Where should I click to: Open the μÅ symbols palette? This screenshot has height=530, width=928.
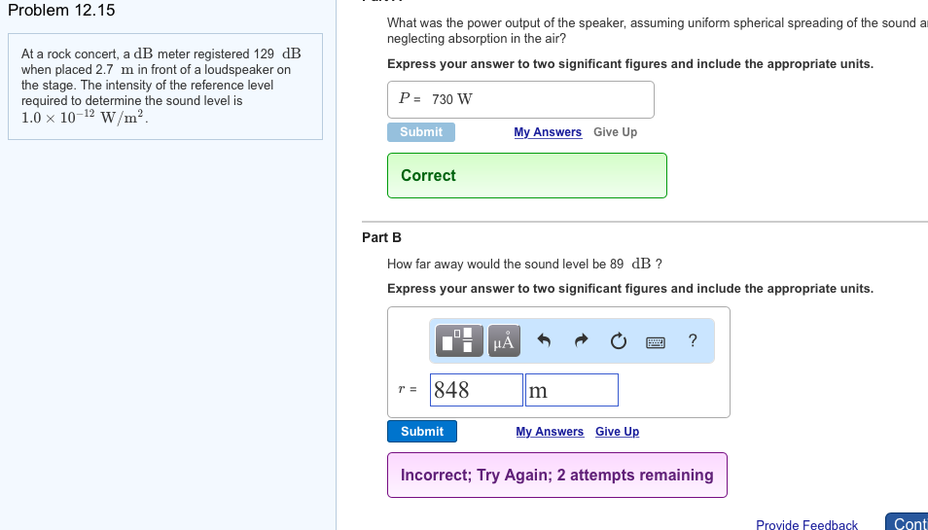click(x=503, y=340)
